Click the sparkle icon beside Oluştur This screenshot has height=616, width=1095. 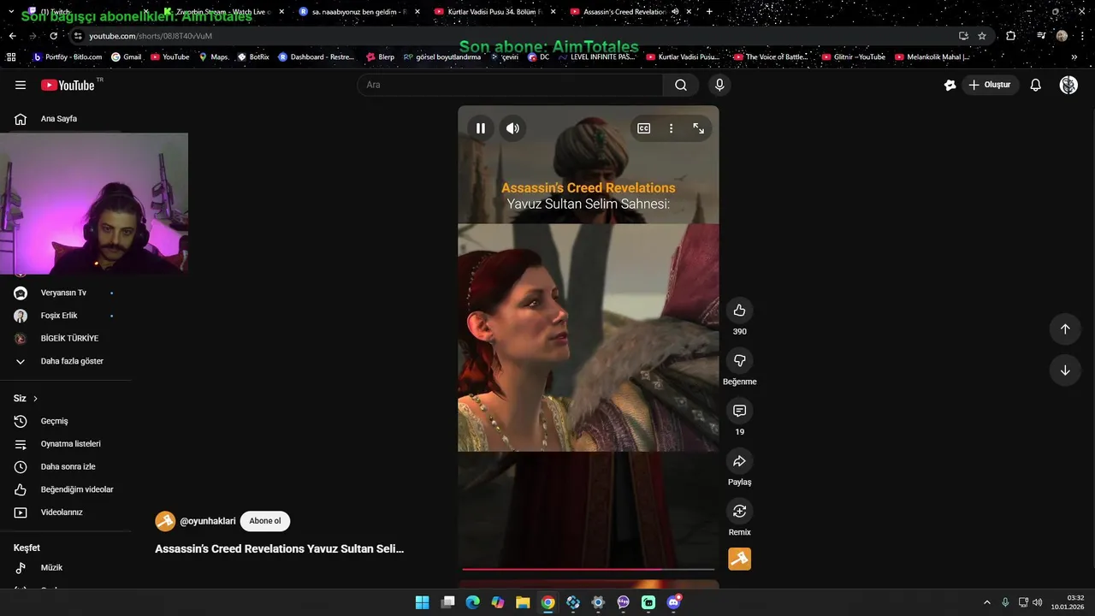[950, 85]
